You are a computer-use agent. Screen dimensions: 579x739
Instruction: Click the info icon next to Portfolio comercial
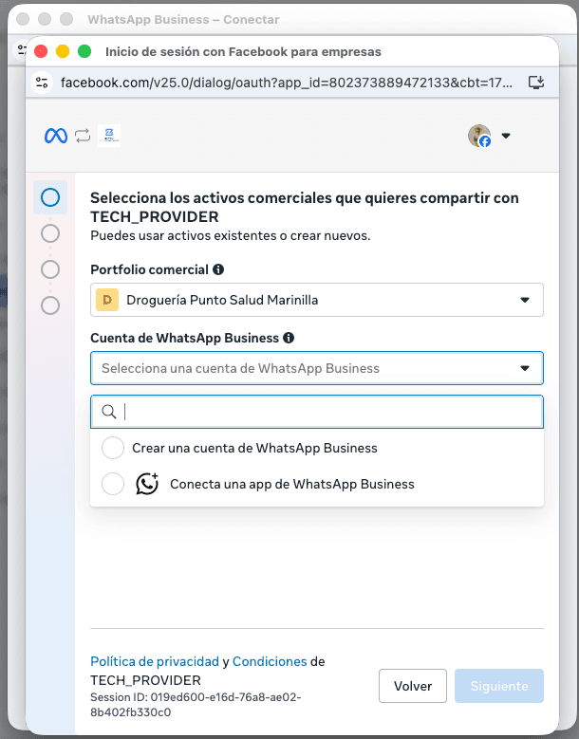[x=218, y=269]
